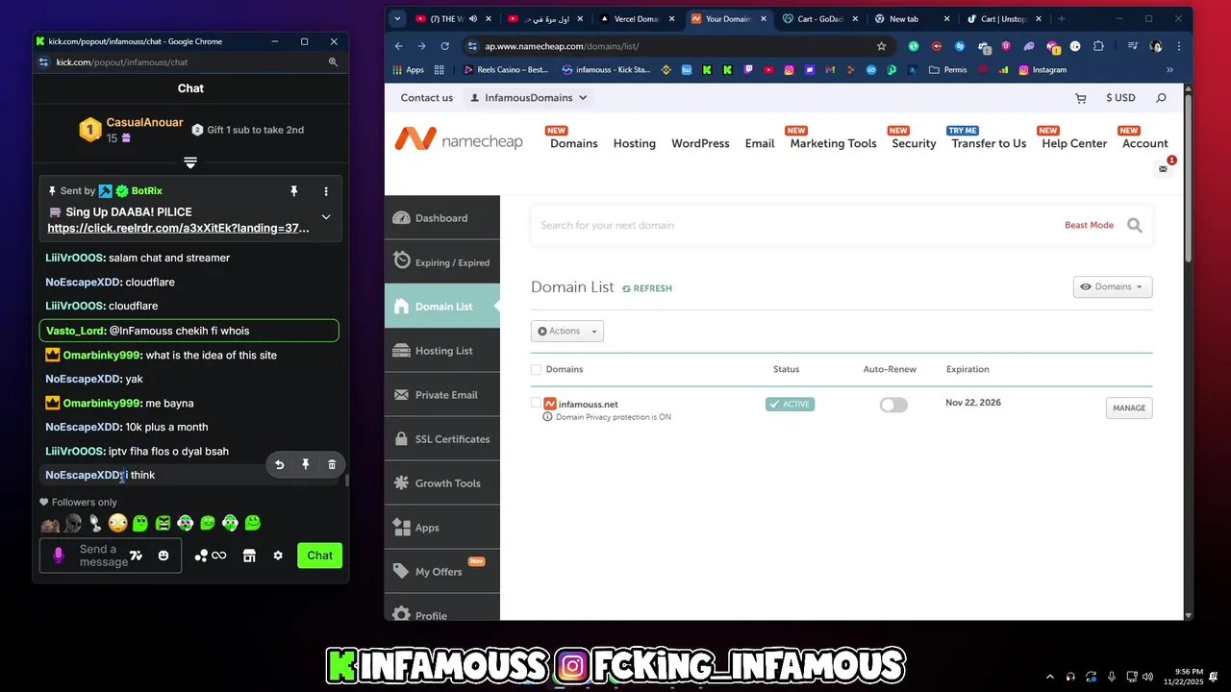Toggle Auto-Renew for infamouss.net

[x=893, y=405]
